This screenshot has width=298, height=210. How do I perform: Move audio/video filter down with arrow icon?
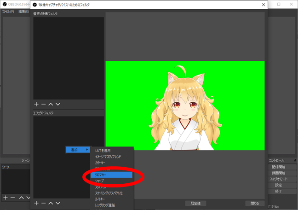click(58, 104)
